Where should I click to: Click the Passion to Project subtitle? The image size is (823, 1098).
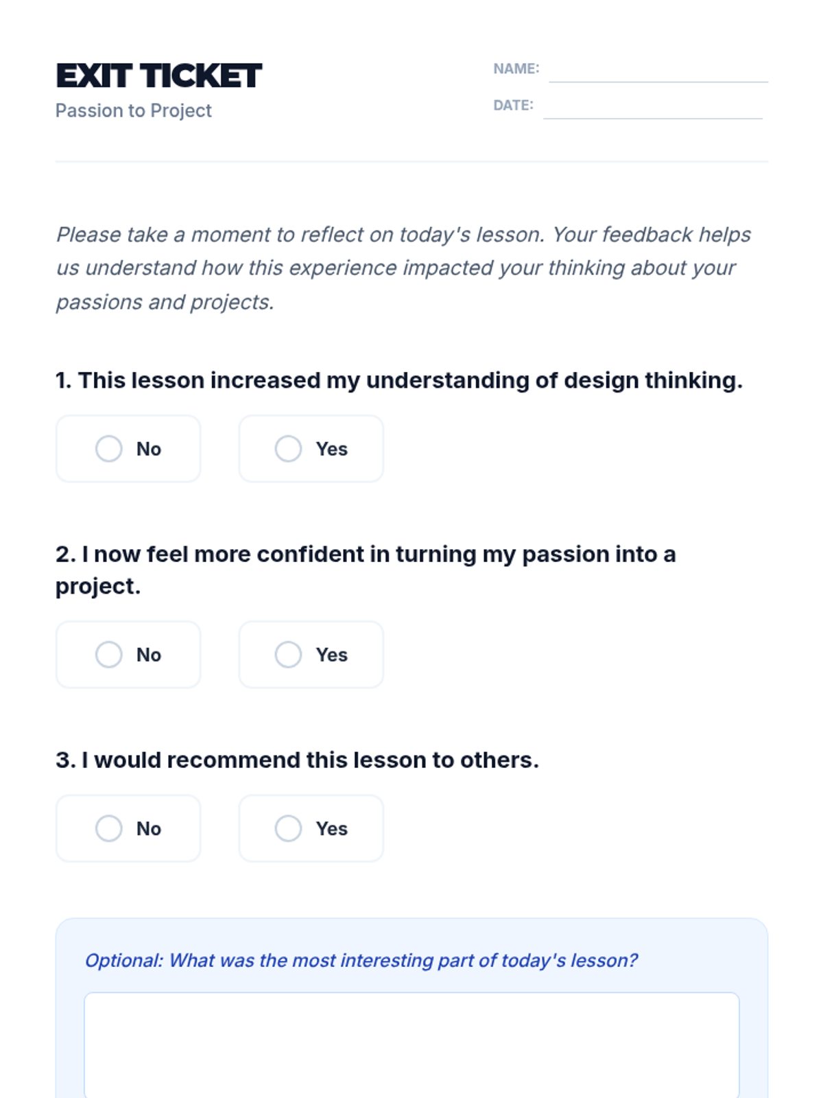[134, 110]
